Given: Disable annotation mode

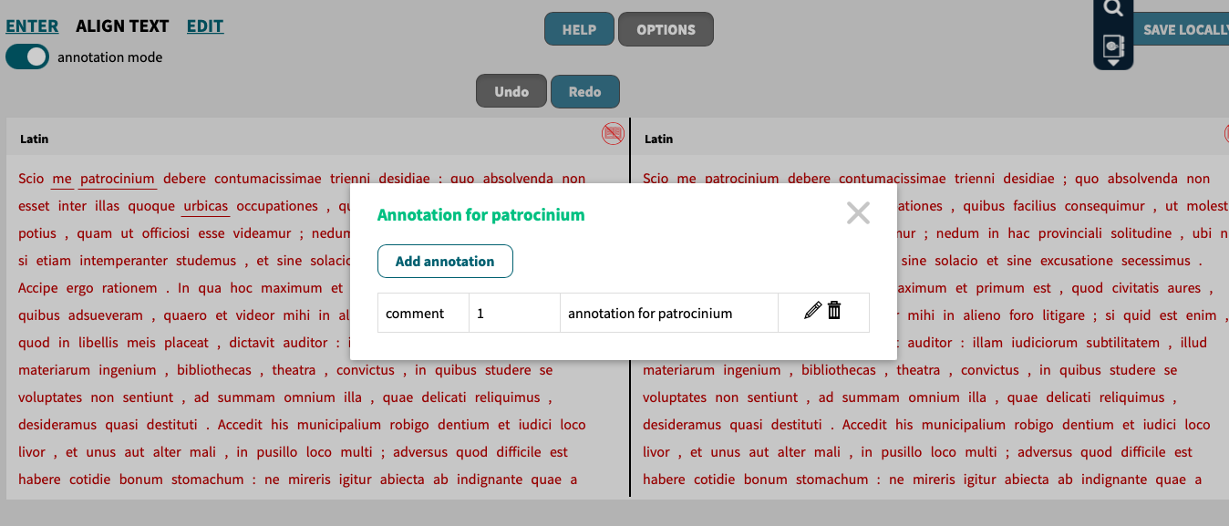Looking at the screenshot, I should pos(27,57).
